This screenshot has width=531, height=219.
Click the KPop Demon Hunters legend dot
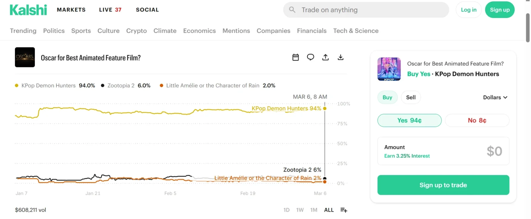(17, 86)
